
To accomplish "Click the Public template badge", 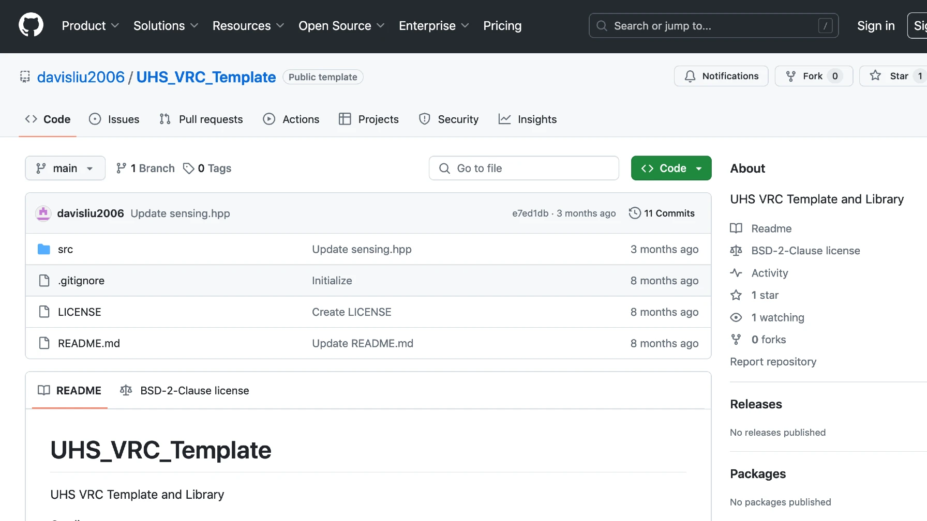I will (323, 77).
